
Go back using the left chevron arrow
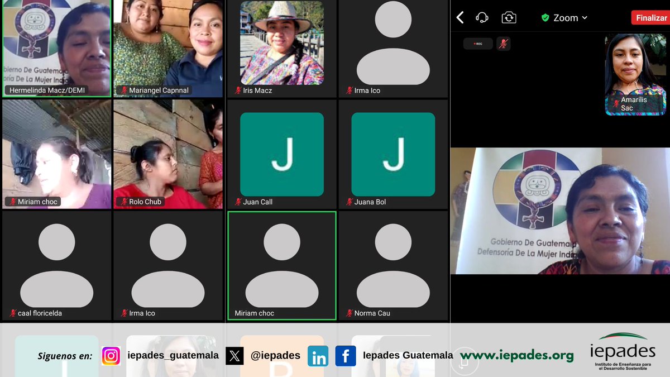[460, 18]
